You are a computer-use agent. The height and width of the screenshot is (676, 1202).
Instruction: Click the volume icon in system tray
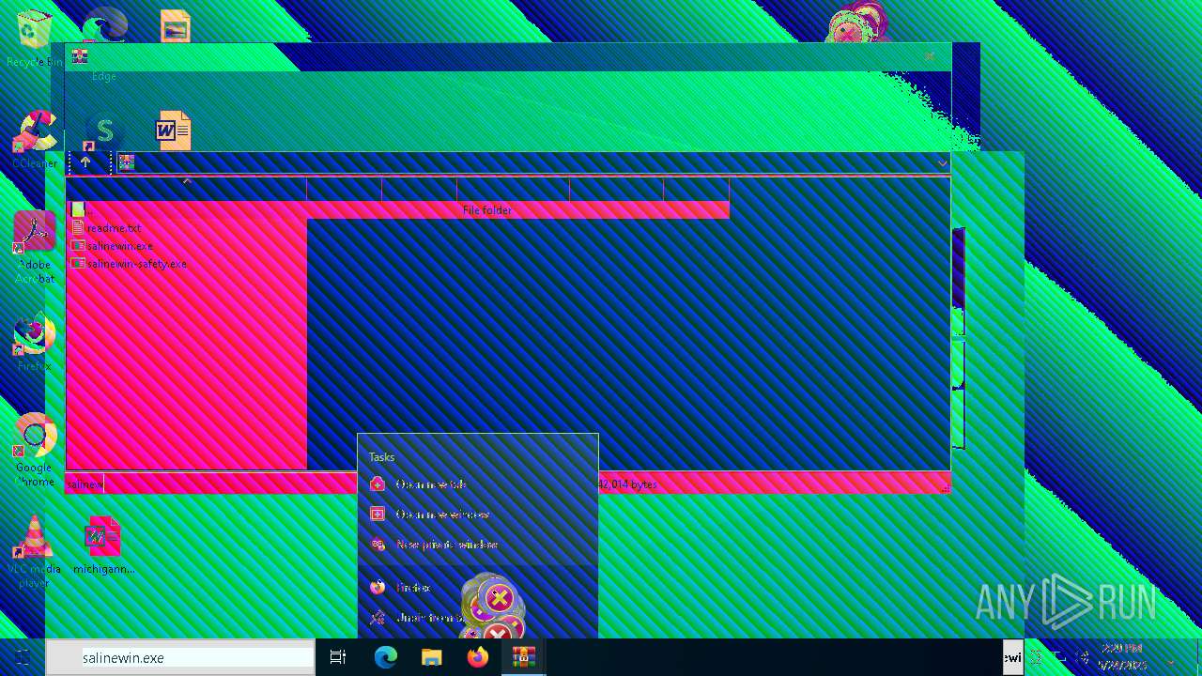pos(1081,658)
